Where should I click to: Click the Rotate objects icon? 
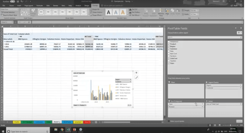click(x=178, y=12)
